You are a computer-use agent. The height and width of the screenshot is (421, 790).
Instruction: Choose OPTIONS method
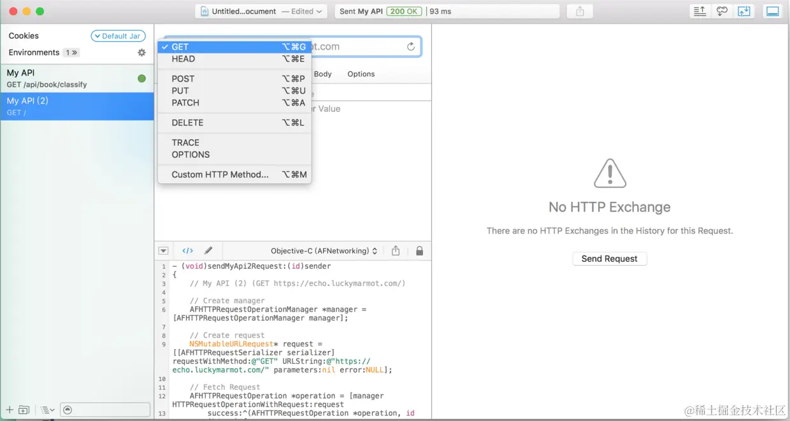(x=234, y=154)
